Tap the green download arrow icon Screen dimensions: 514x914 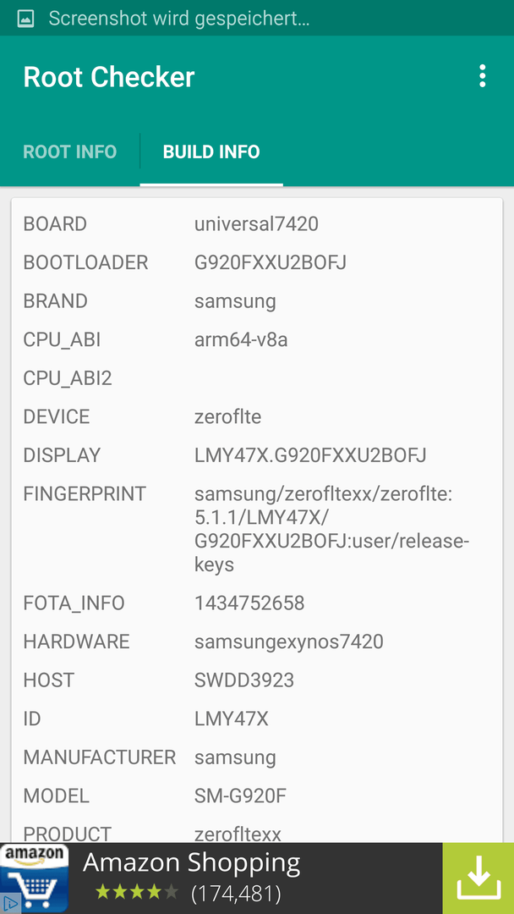pos(478,878)
